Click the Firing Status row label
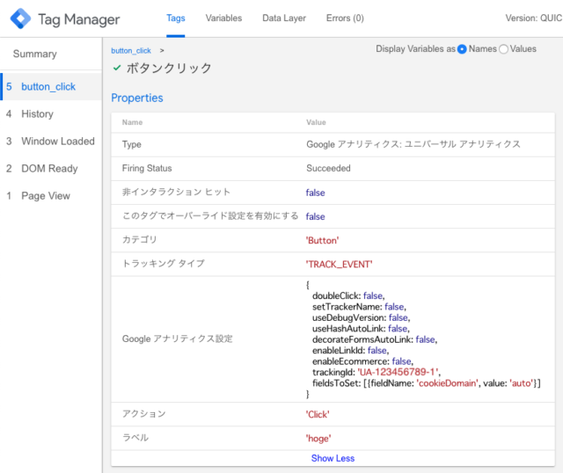 [x=147, y=168]
